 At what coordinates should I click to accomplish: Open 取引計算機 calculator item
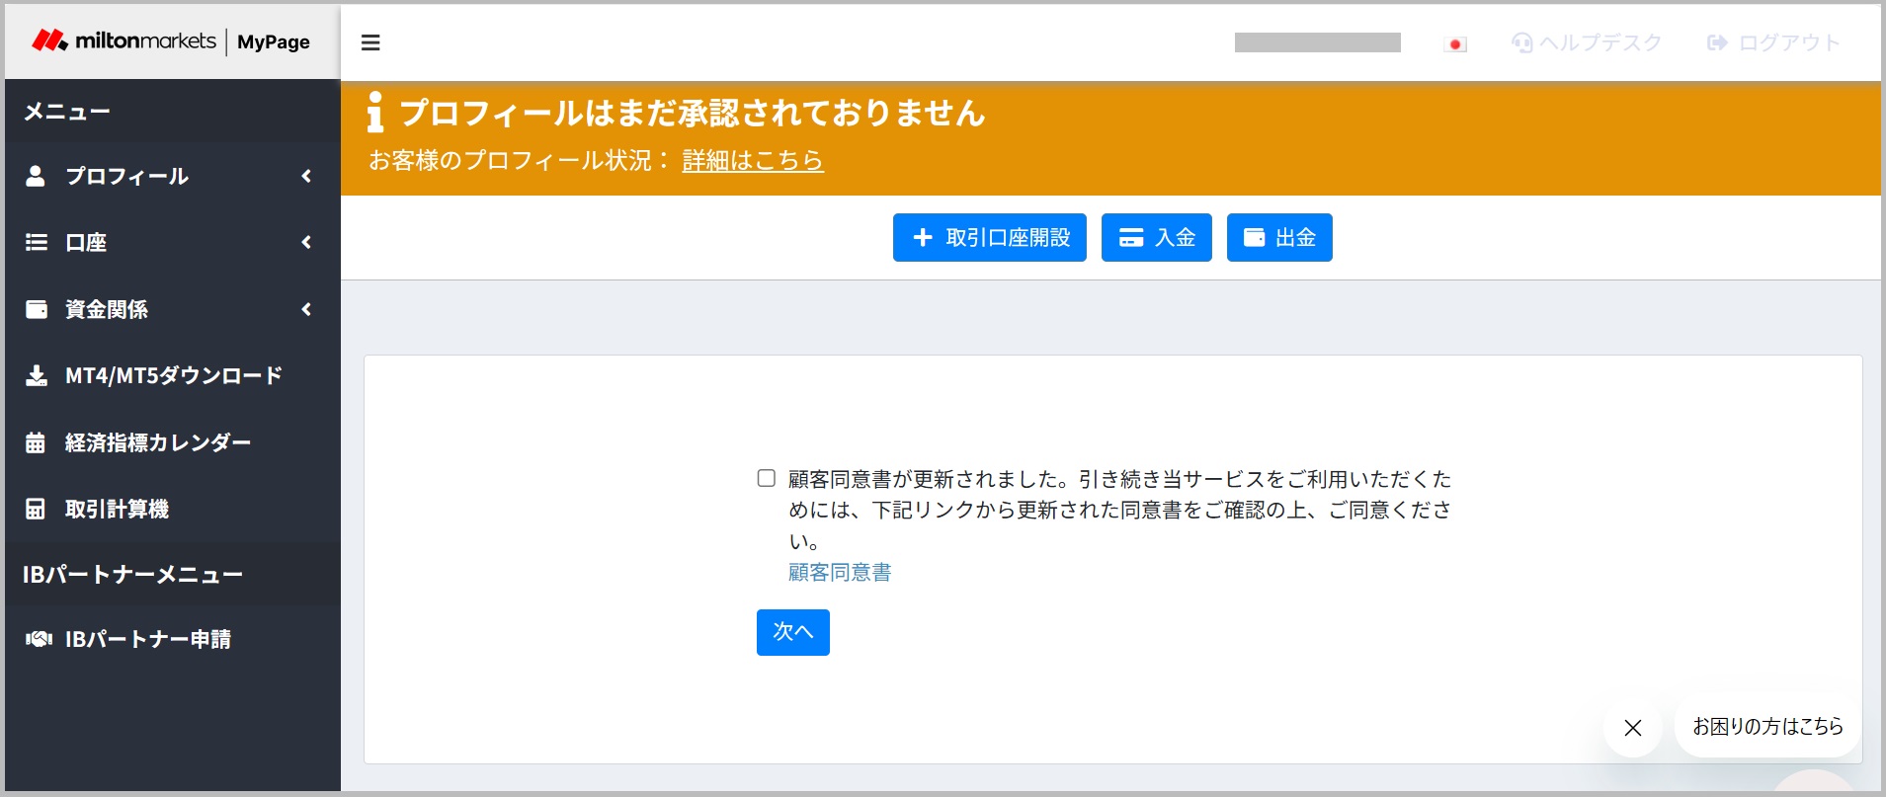pyautogui.click(x=117, y=509)
